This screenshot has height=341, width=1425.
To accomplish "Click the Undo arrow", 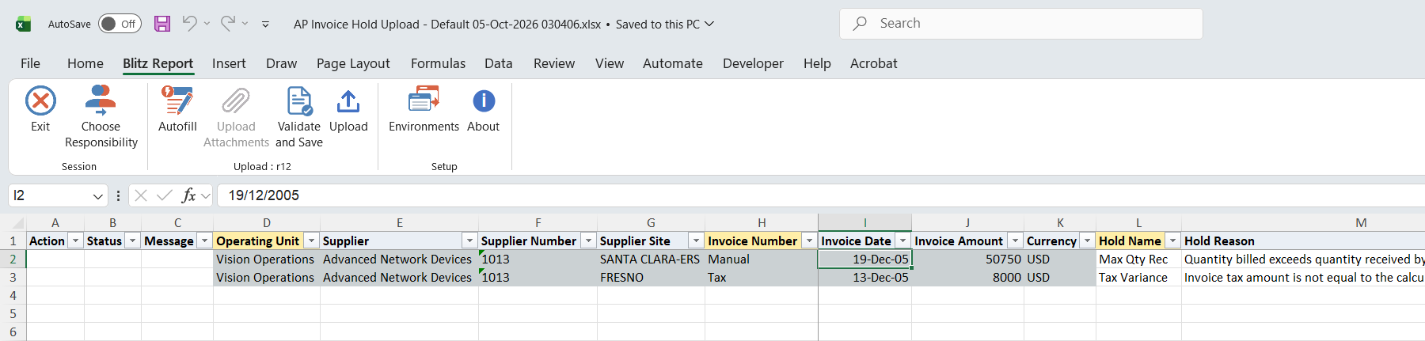I will 189,24.
